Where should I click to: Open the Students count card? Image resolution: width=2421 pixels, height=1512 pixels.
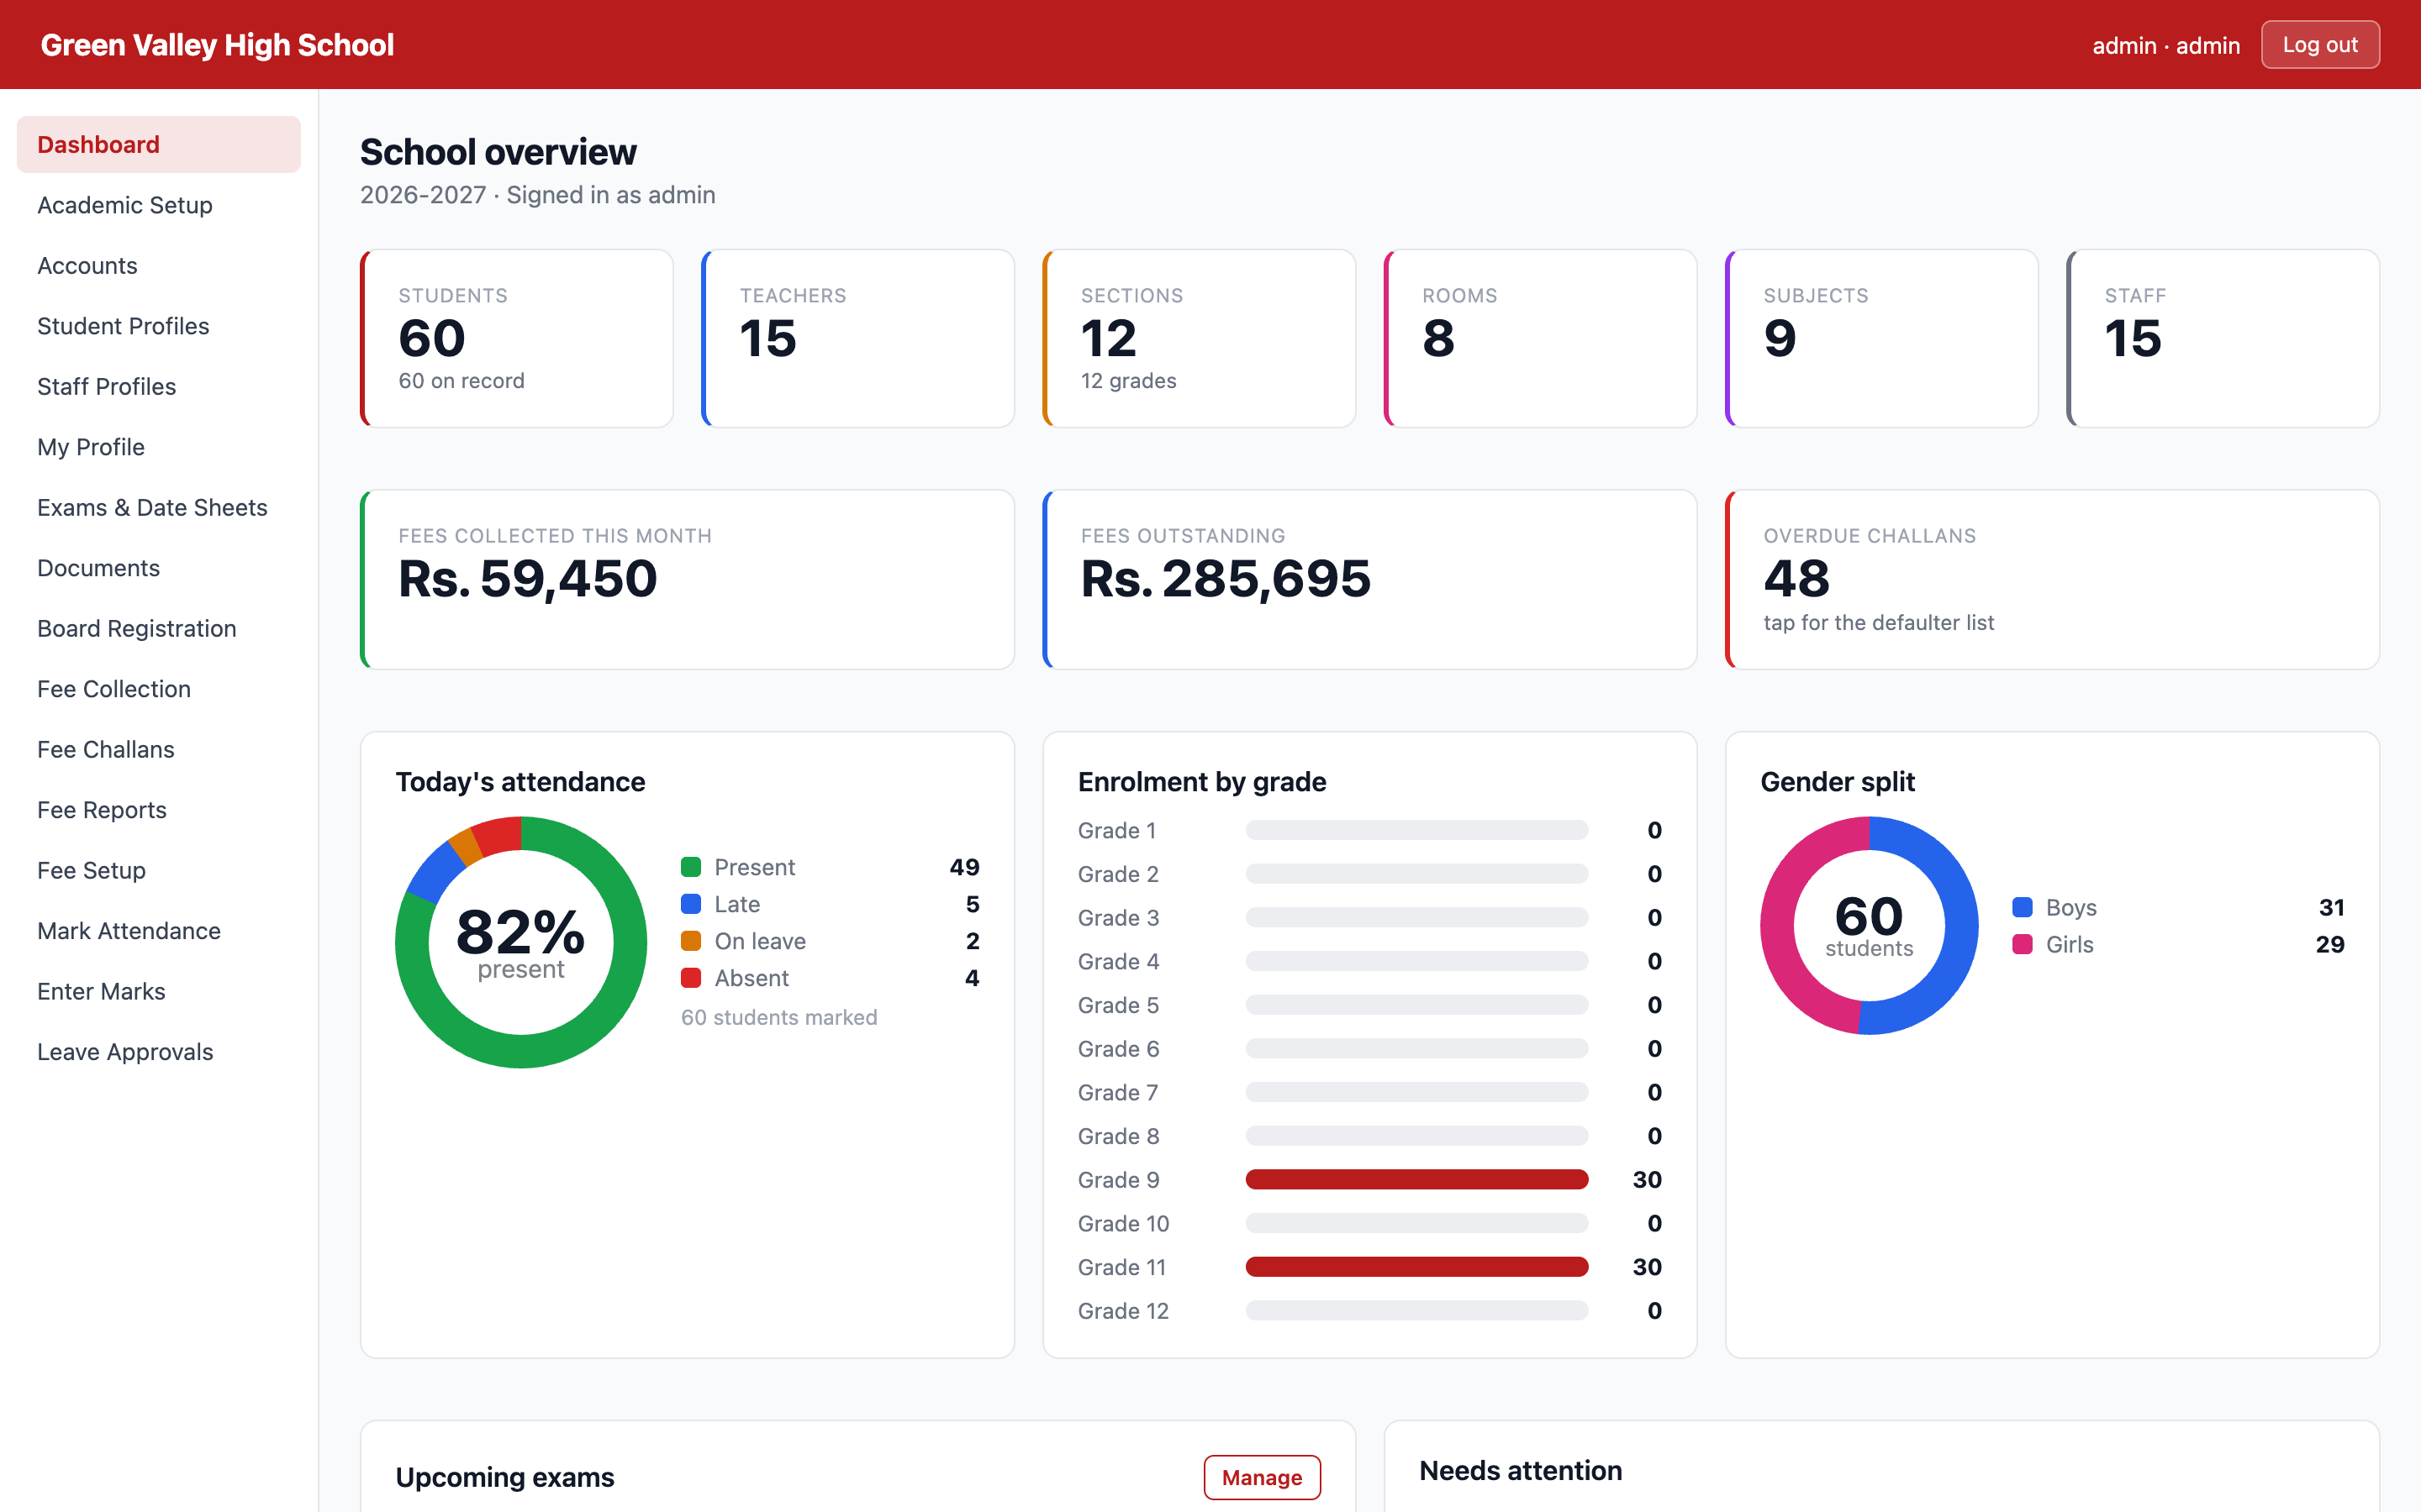pos(516,339)
